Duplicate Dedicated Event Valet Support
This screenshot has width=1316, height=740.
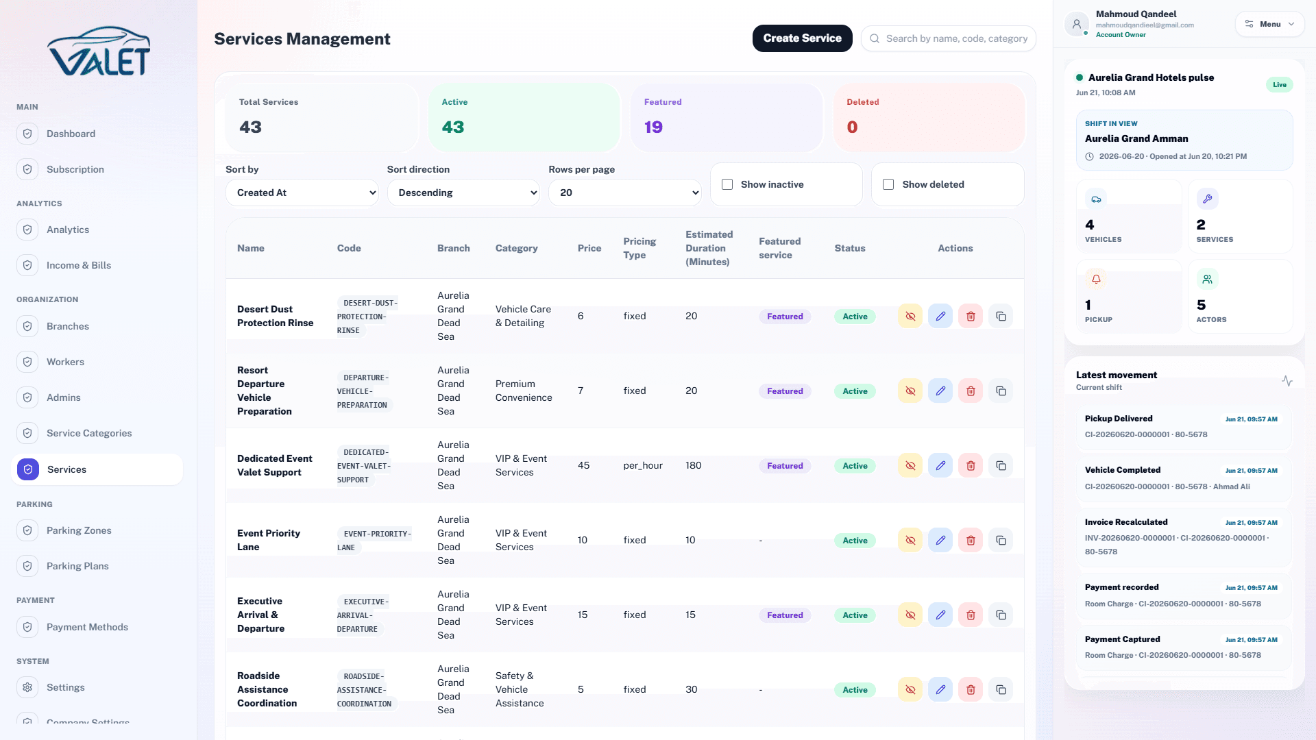(1001, 465)
